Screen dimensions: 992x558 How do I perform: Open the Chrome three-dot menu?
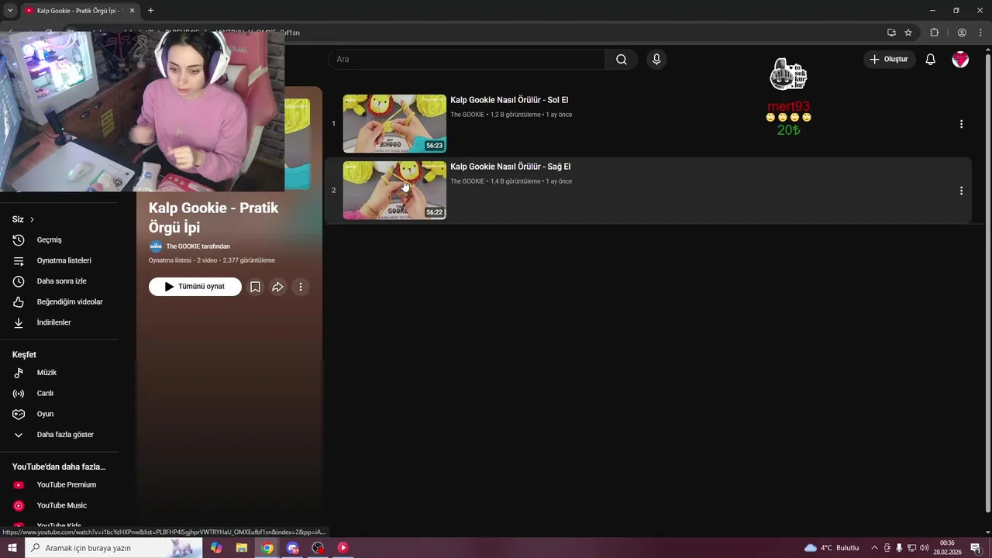pyautogui.click(x=980, y=33)
